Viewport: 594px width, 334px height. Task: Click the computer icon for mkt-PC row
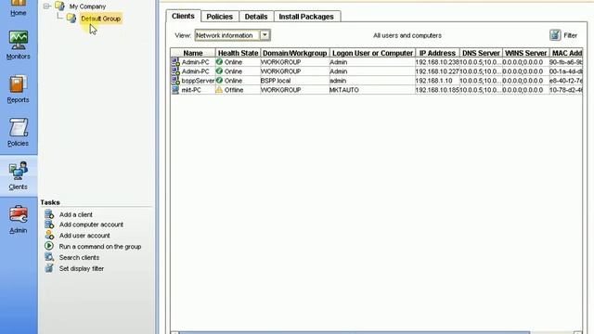click(x=175, y=90)
